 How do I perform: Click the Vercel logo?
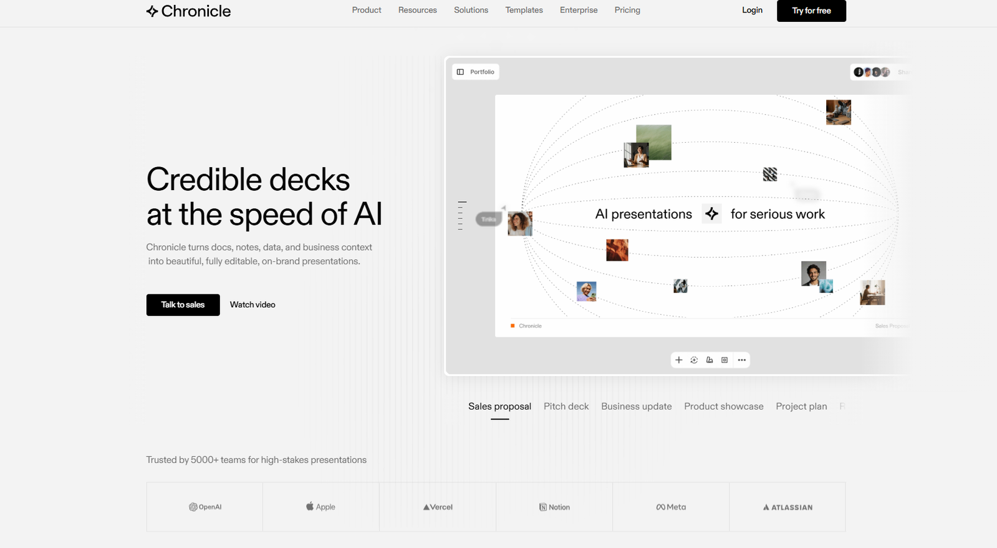click(438, 507)
